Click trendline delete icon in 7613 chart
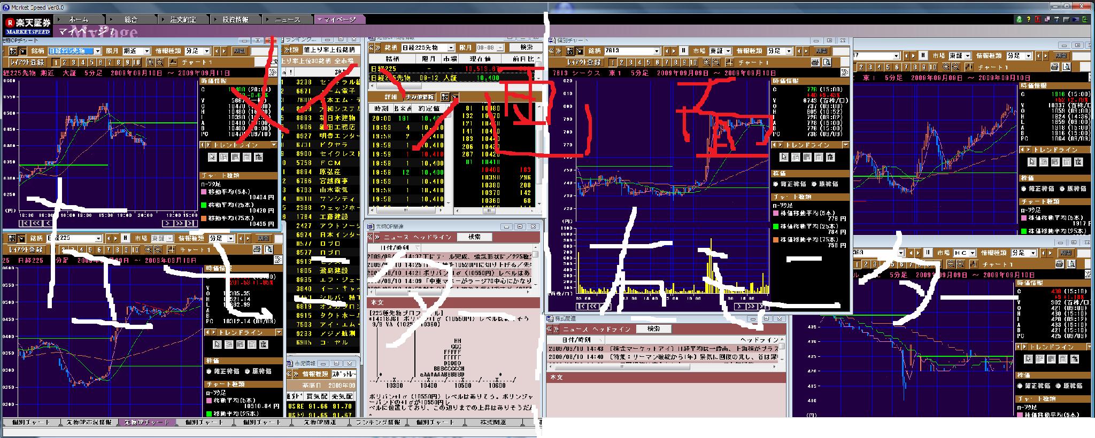 (830, 157)
